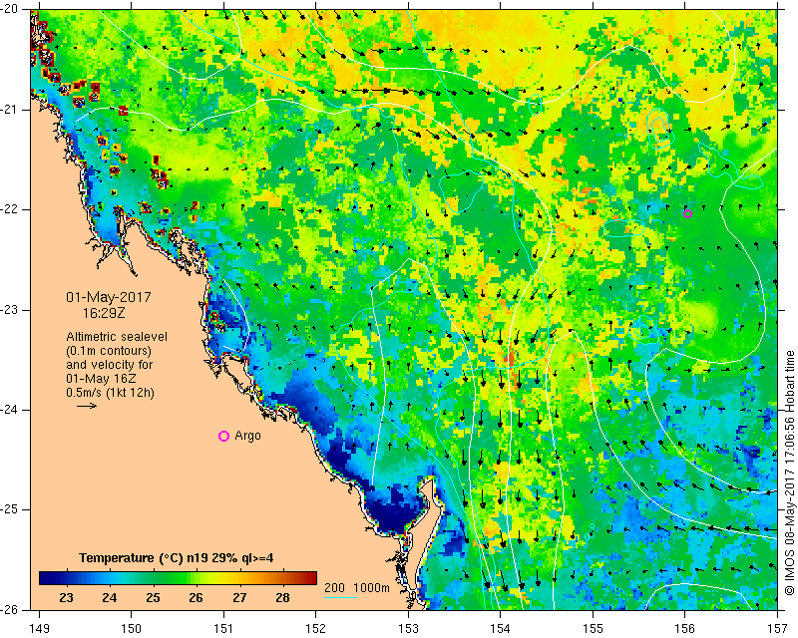Click the 23 tick label on color bar
Image resolution: width=798 pixels, height=638 pixels.
coord(66,598)
